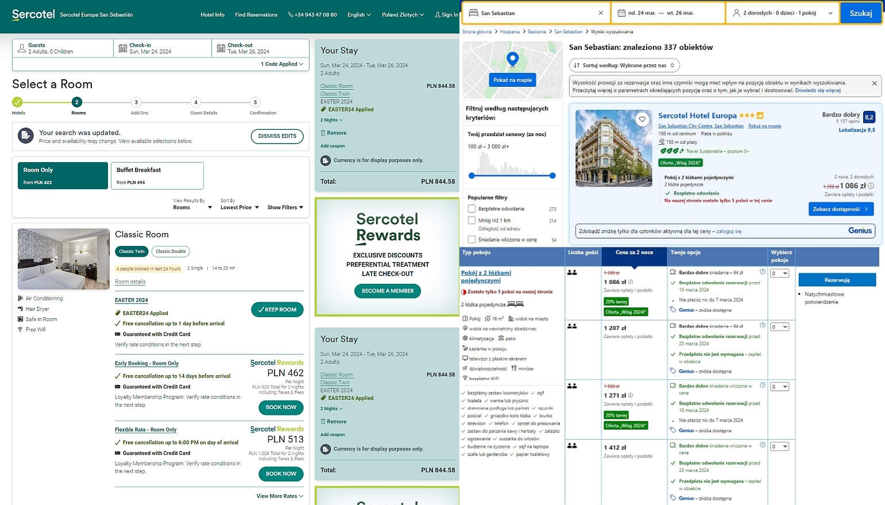
Task: Expand View More Rates under Classic Room
Action: pyautogui.click(x=280, y=496)
